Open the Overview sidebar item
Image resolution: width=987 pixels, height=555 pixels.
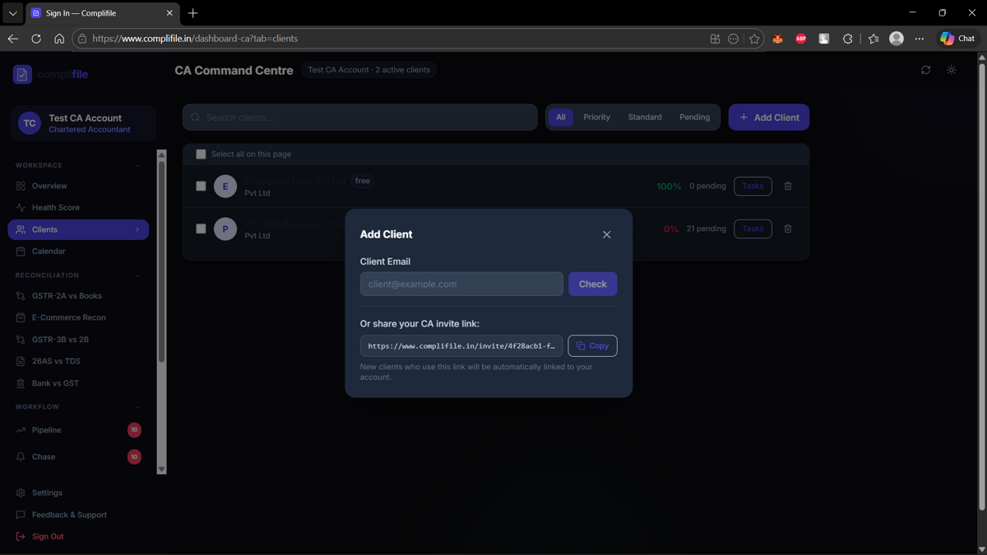pyautogui.click(x=78, y=186)
